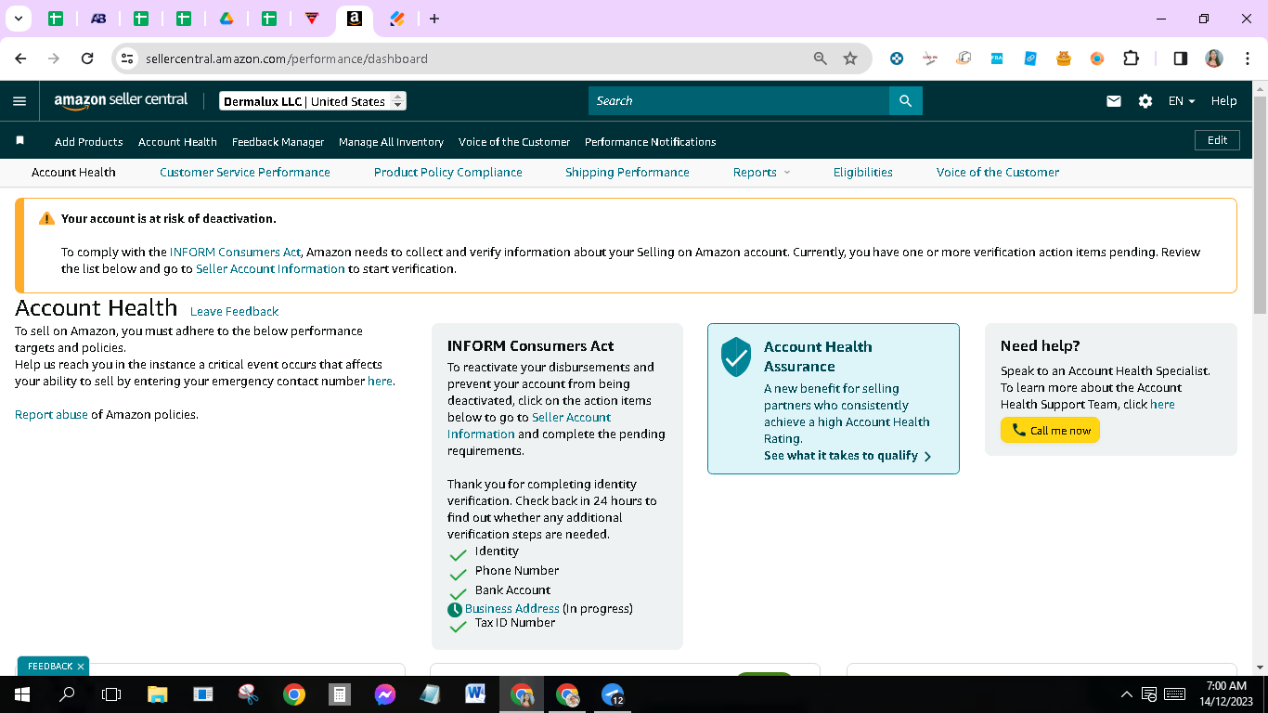
Task: Open Messenger from the taskbar
Action: 385,694
